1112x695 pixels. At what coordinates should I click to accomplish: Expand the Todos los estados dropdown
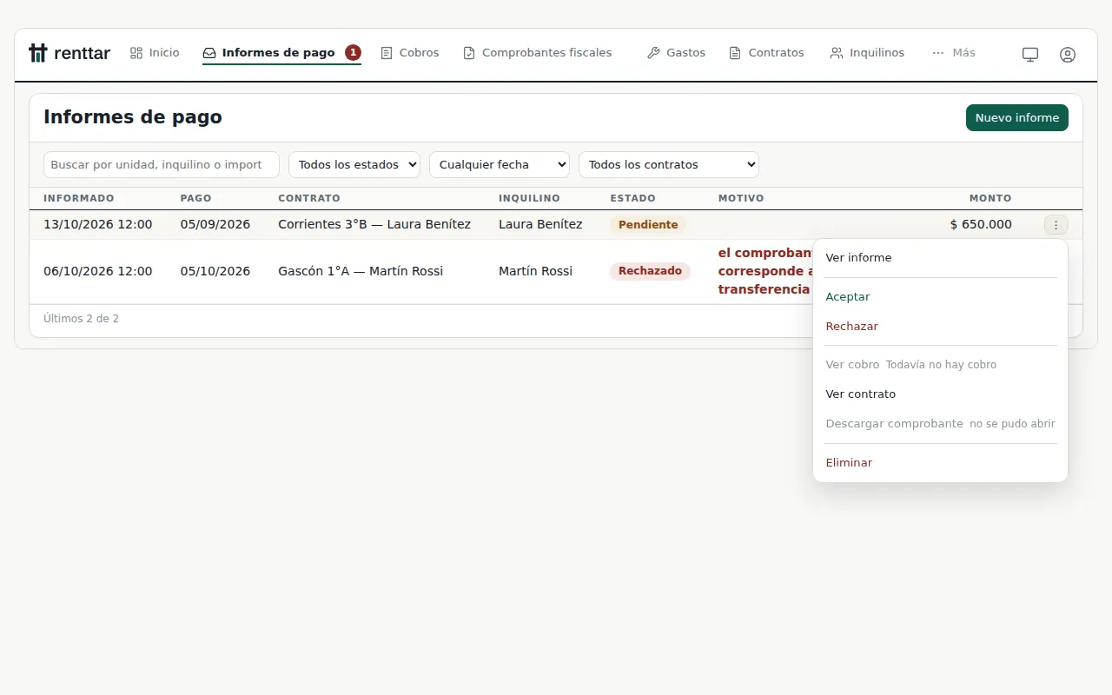(x=354, y=164)
